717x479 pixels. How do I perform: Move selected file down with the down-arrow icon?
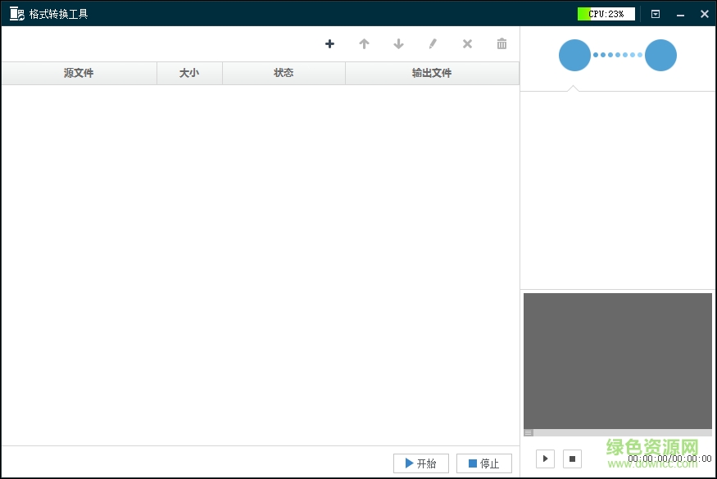[x=398, y=44]
